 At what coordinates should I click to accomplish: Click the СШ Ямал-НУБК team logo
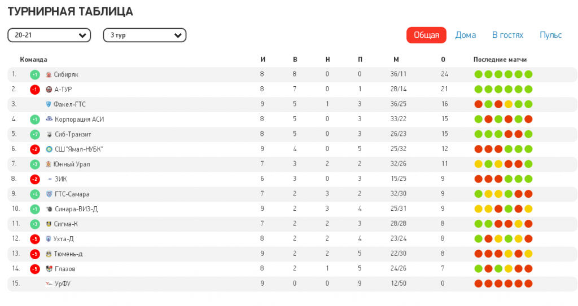(49, 149)
